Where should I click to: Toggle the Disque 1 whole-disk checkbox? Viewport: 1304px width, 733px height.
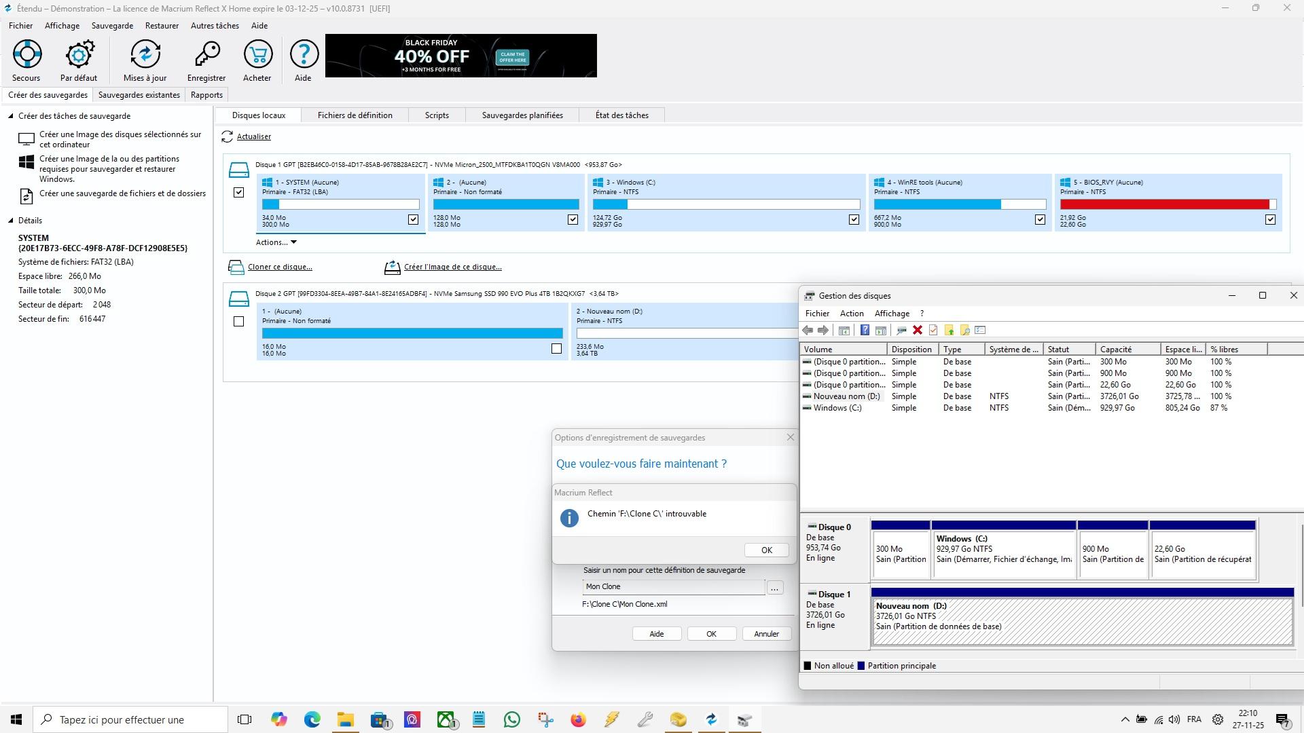(x=238, y=193)
